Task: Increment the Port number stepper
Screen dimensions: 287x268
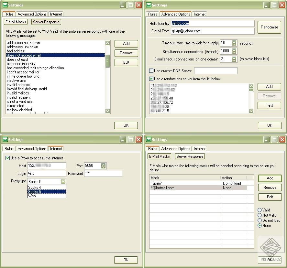Action: (104, 164)
